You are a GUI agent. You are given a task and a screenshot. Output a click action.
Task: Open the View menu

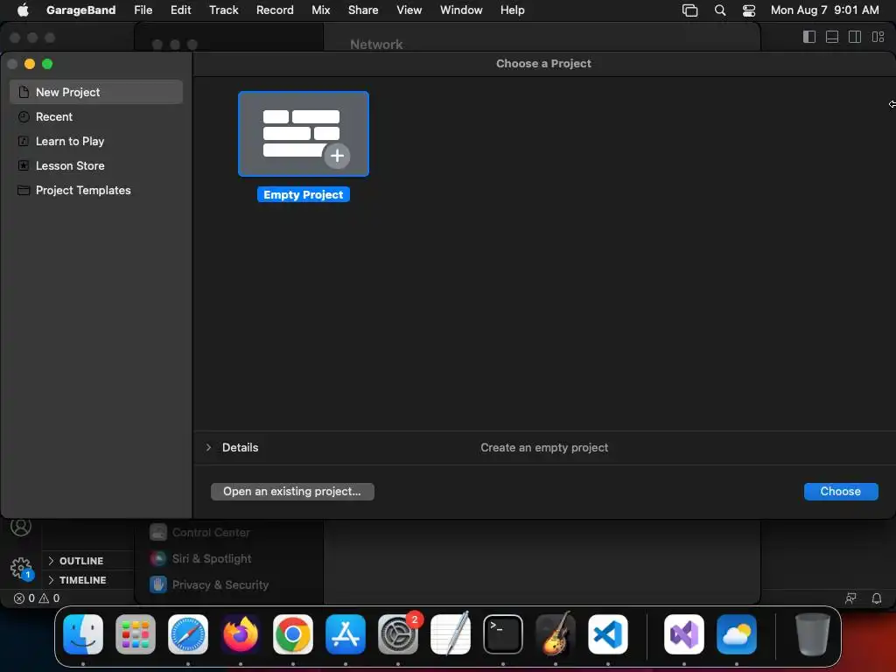coord(409,10)
